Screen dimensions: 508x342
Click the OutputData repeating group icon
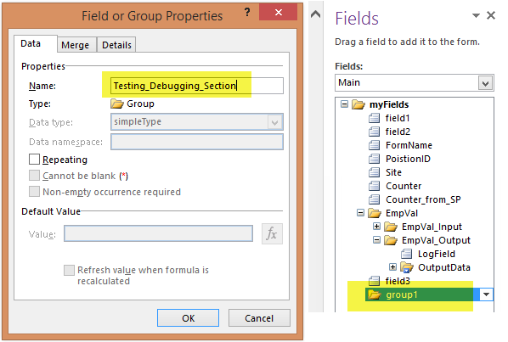click(407, 267)
